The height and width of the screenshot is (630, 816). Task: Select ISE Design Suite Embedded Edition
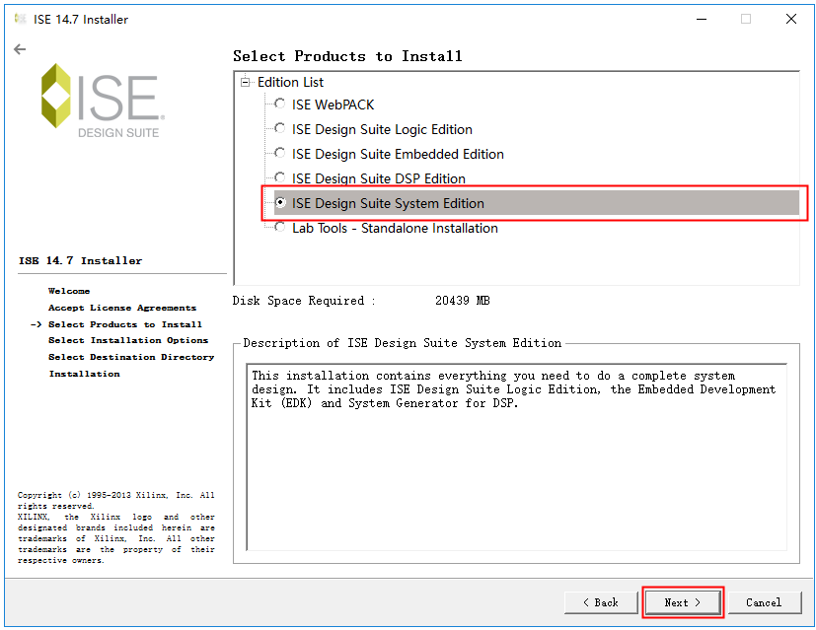pos(281,154)
